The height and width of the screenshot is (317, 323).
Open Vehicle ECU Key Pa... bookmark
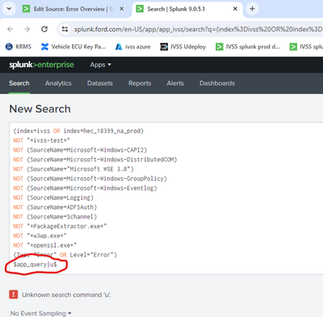(73, 47)
